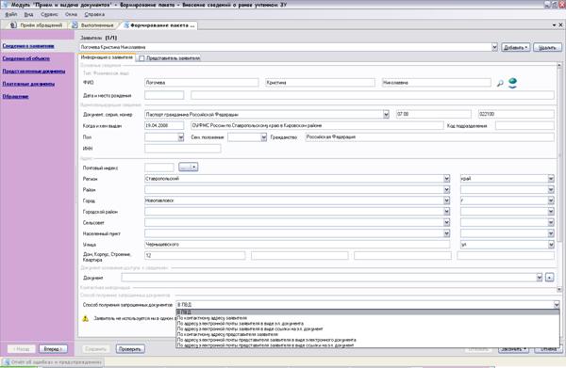Open the document type dropdown (Паспорт гражданина)
The width and height of the screenshot is (566, 368).
pos(386,114)
